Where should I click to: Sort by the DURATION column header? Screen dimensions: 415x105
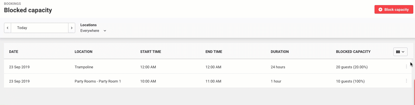(x=280, y=52)
